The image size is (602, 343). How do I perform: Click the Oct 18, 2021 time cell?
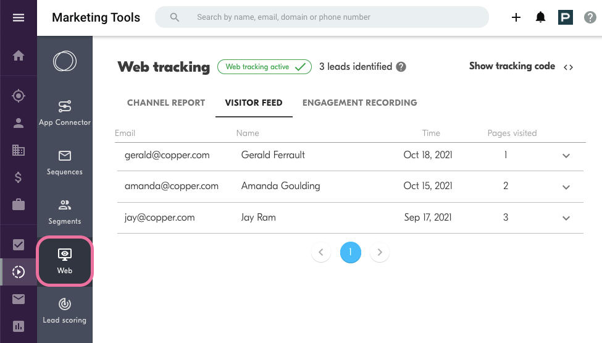coord(428,155)
